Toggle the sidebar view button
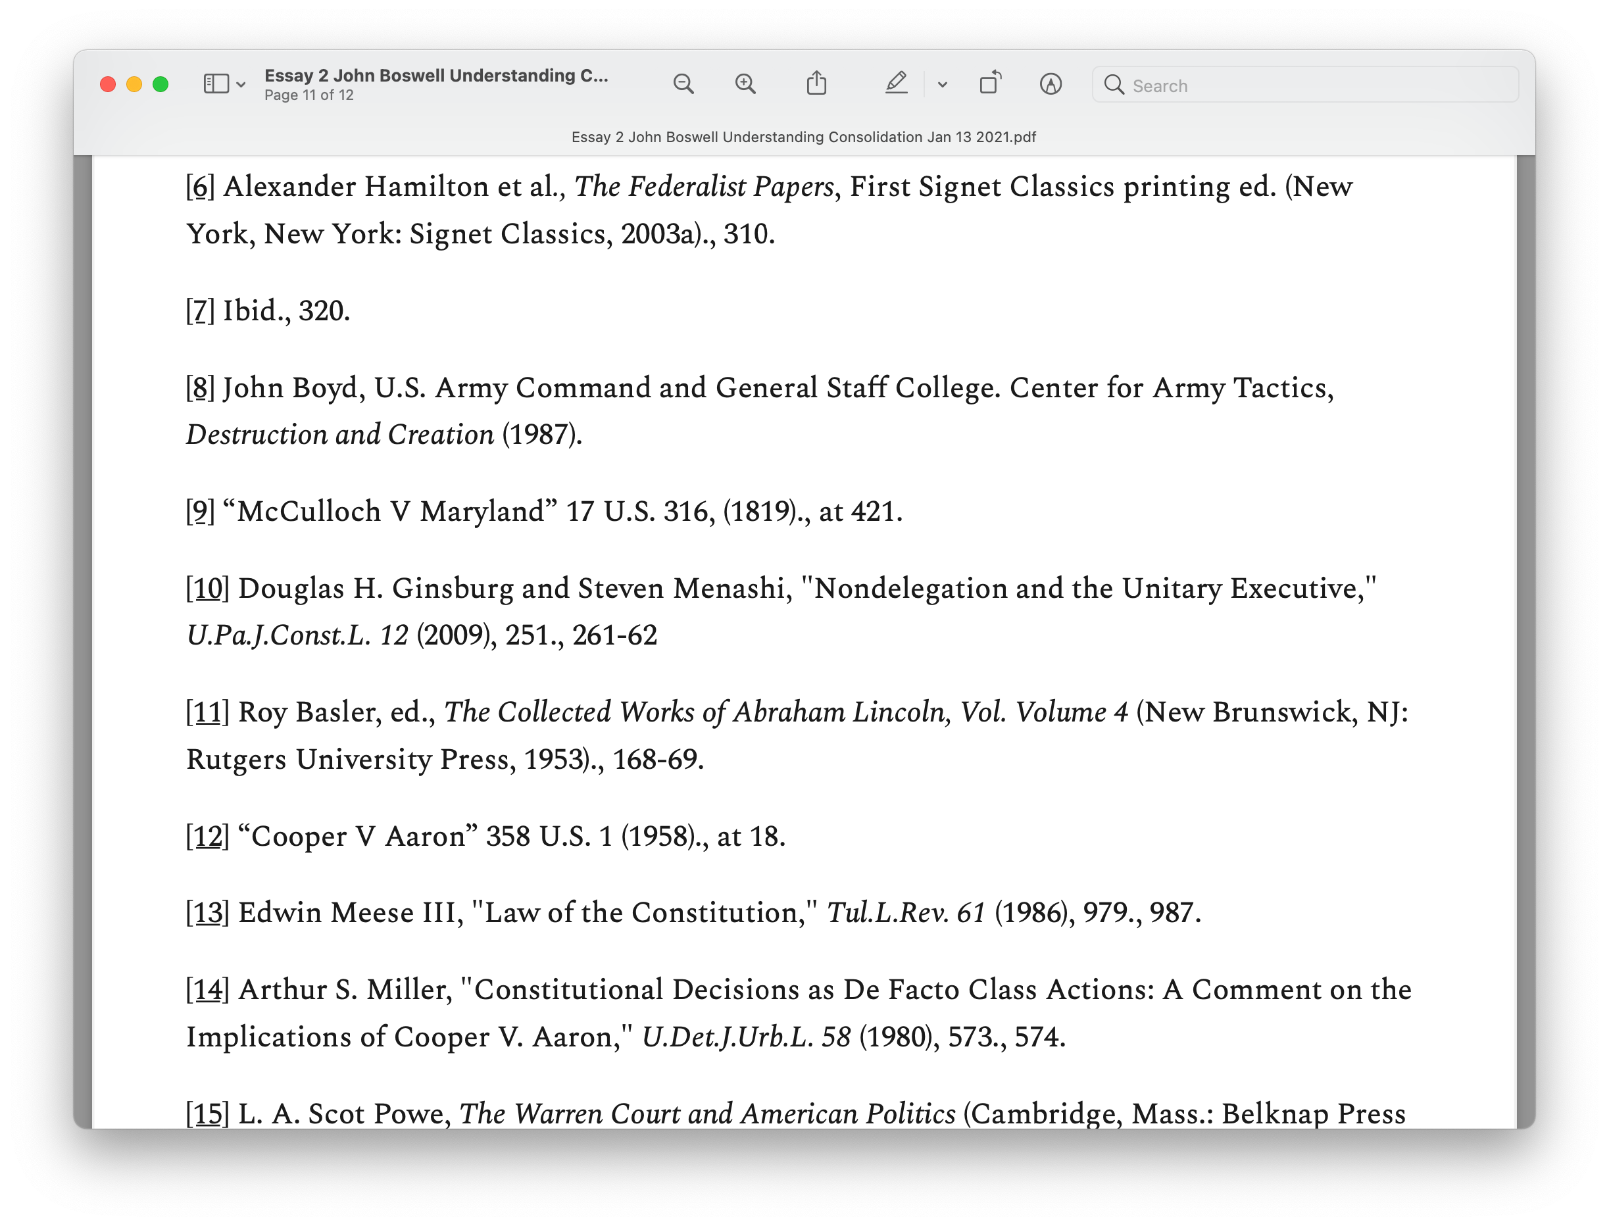1609x1226 pixels. 216,85
